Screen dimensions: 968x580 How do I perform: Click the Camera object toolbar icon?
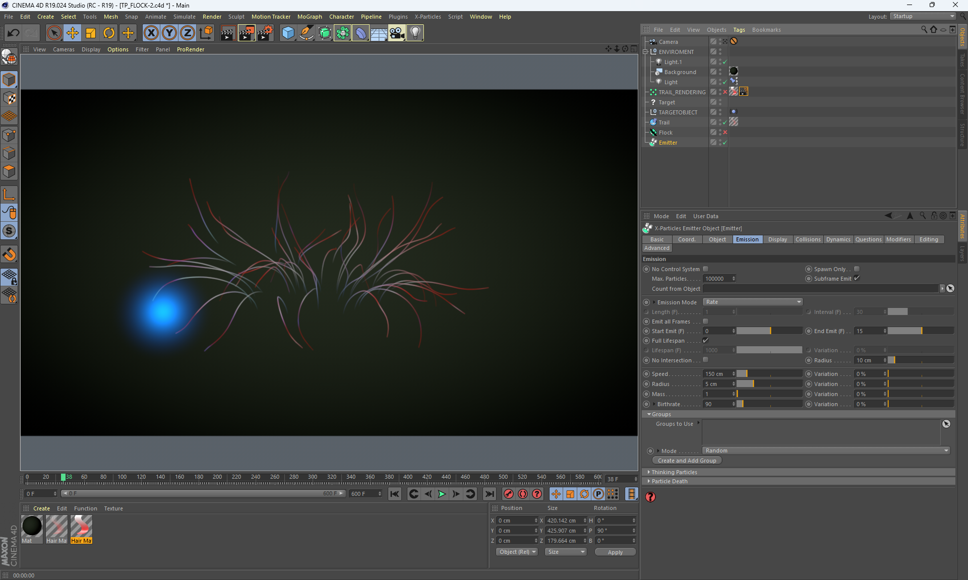click(397, 33)
